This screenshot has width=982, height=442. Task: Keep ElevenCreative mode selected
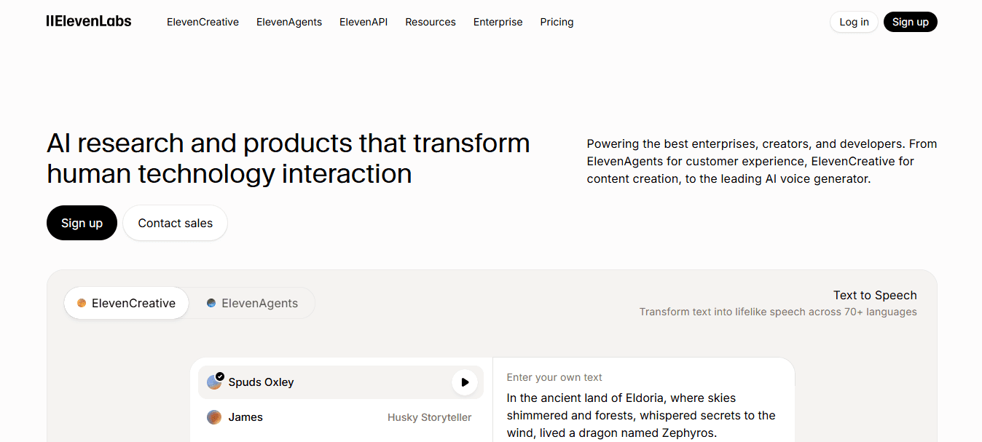point(126,303)
